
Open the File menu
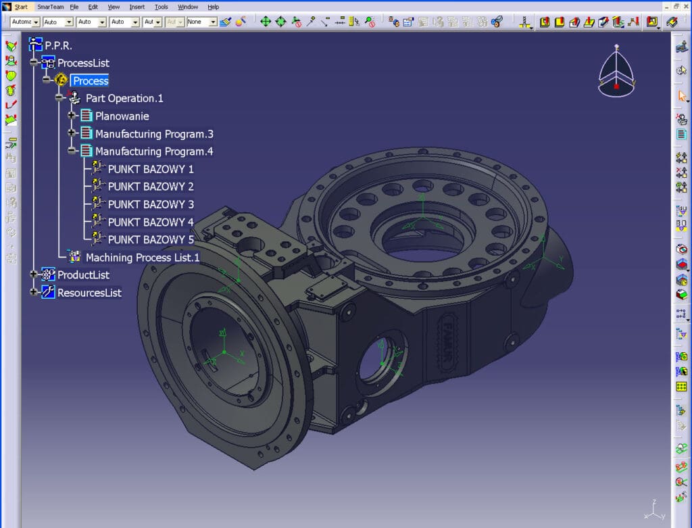point(74,7)
